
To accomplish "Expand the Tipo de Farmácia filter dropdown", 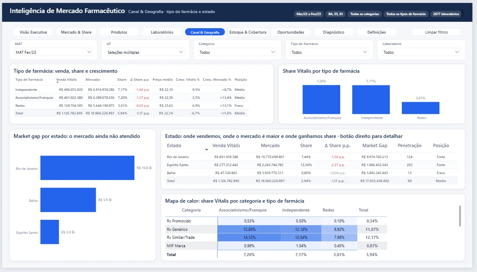I will click(329, 52).
